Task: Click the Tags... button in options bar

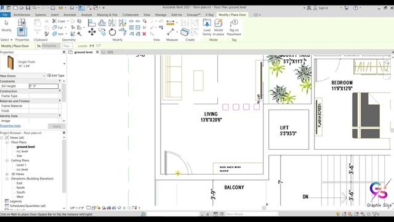Action: pos(67,46)
